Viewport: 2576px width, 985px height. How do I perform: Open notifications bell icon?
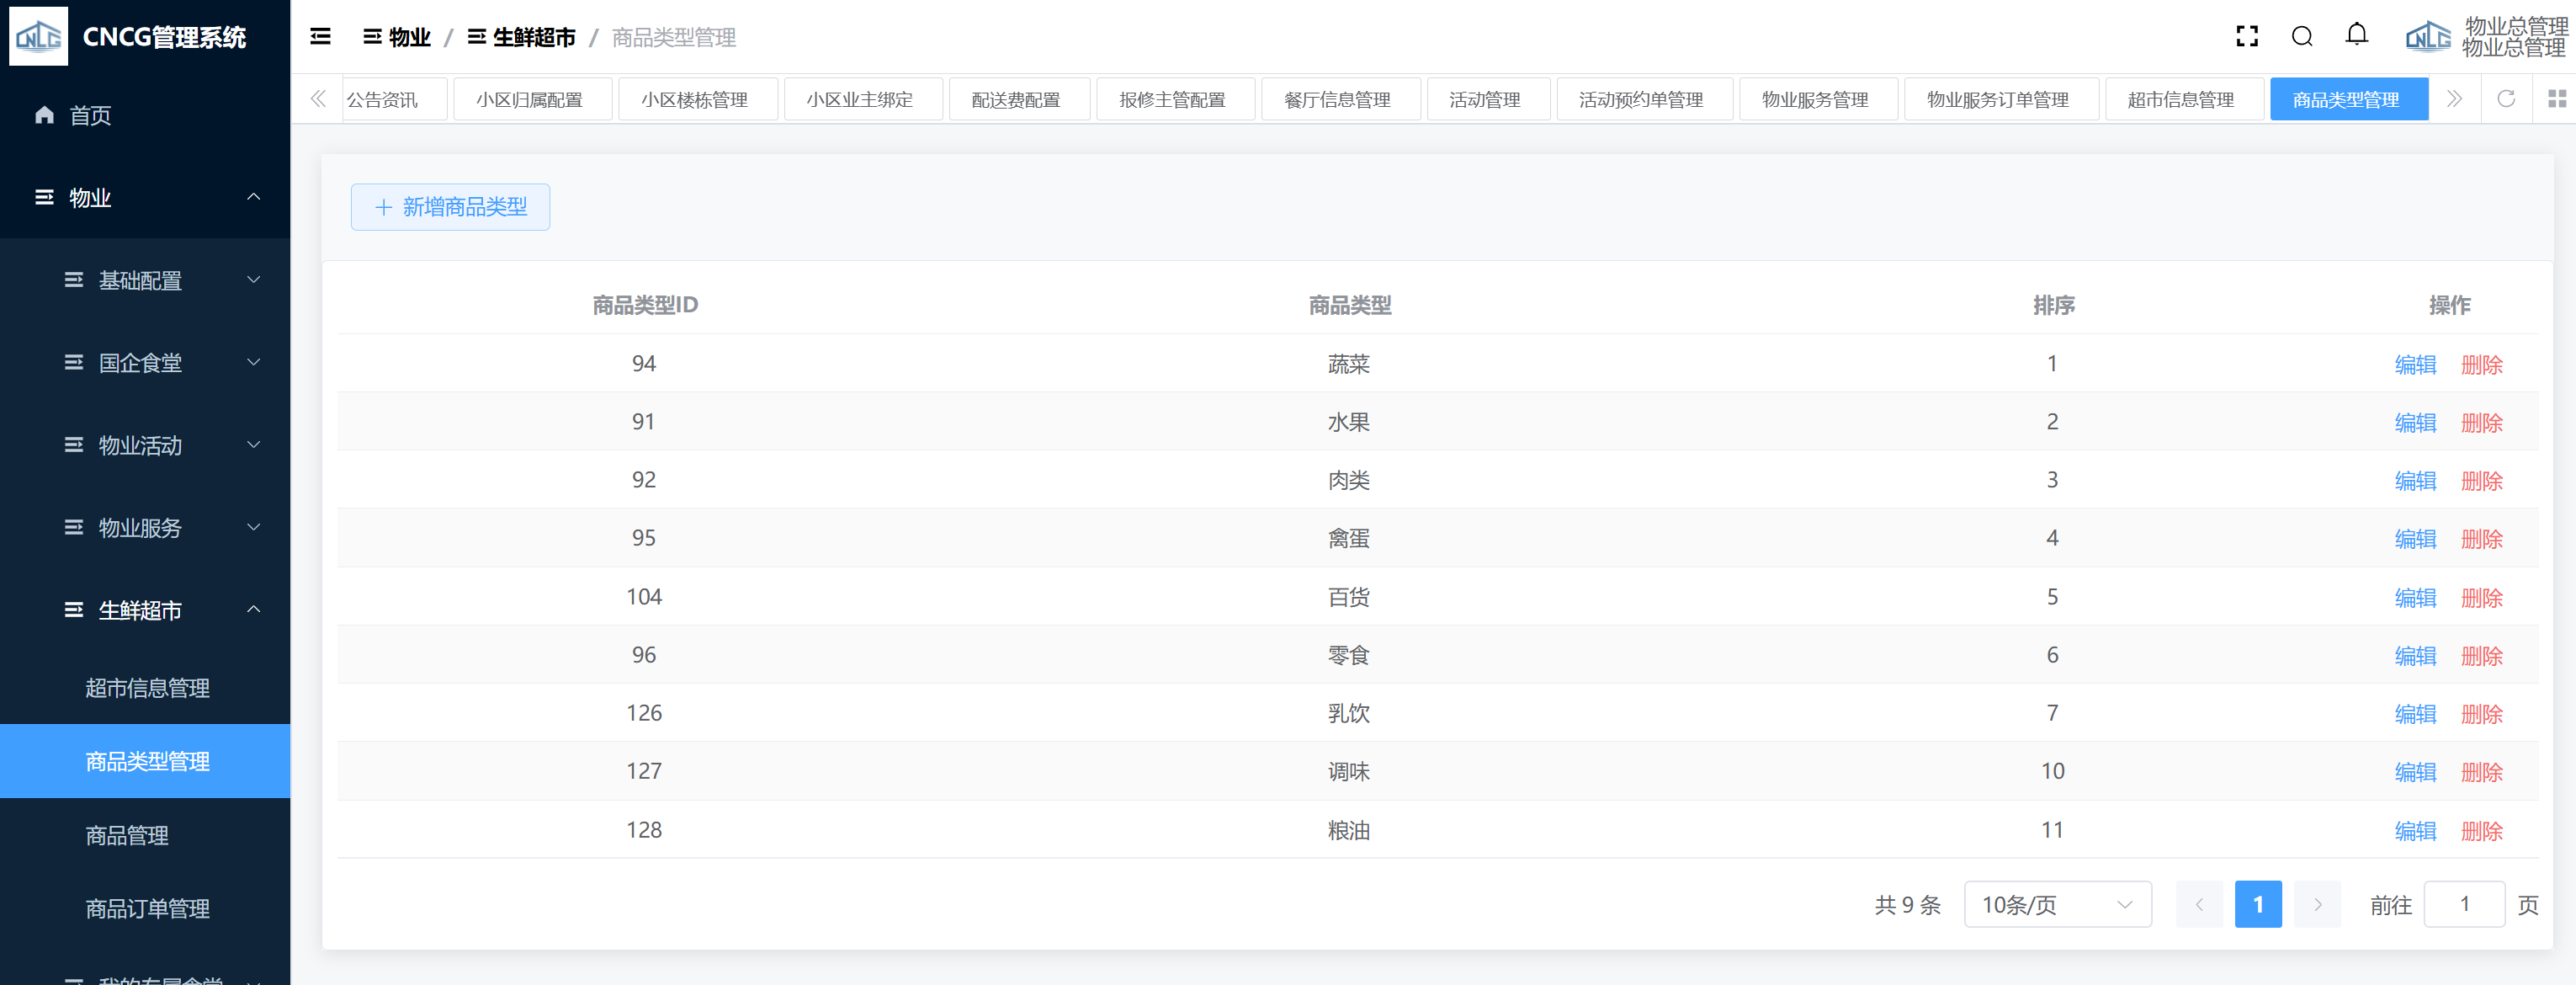pos(2356,35)
